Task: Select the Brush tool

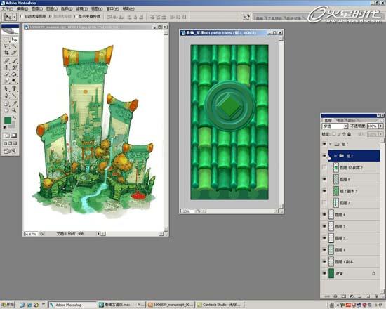Action: click(x=14, y=60)
